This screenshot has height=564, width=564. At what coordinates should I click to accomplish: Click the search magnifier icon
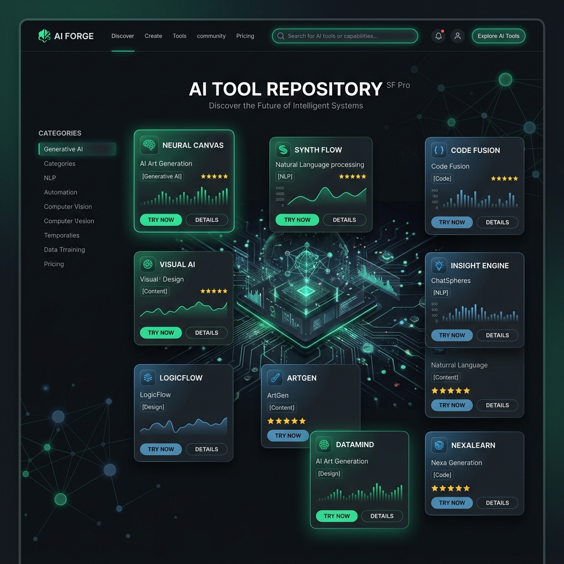pos(281,36)
